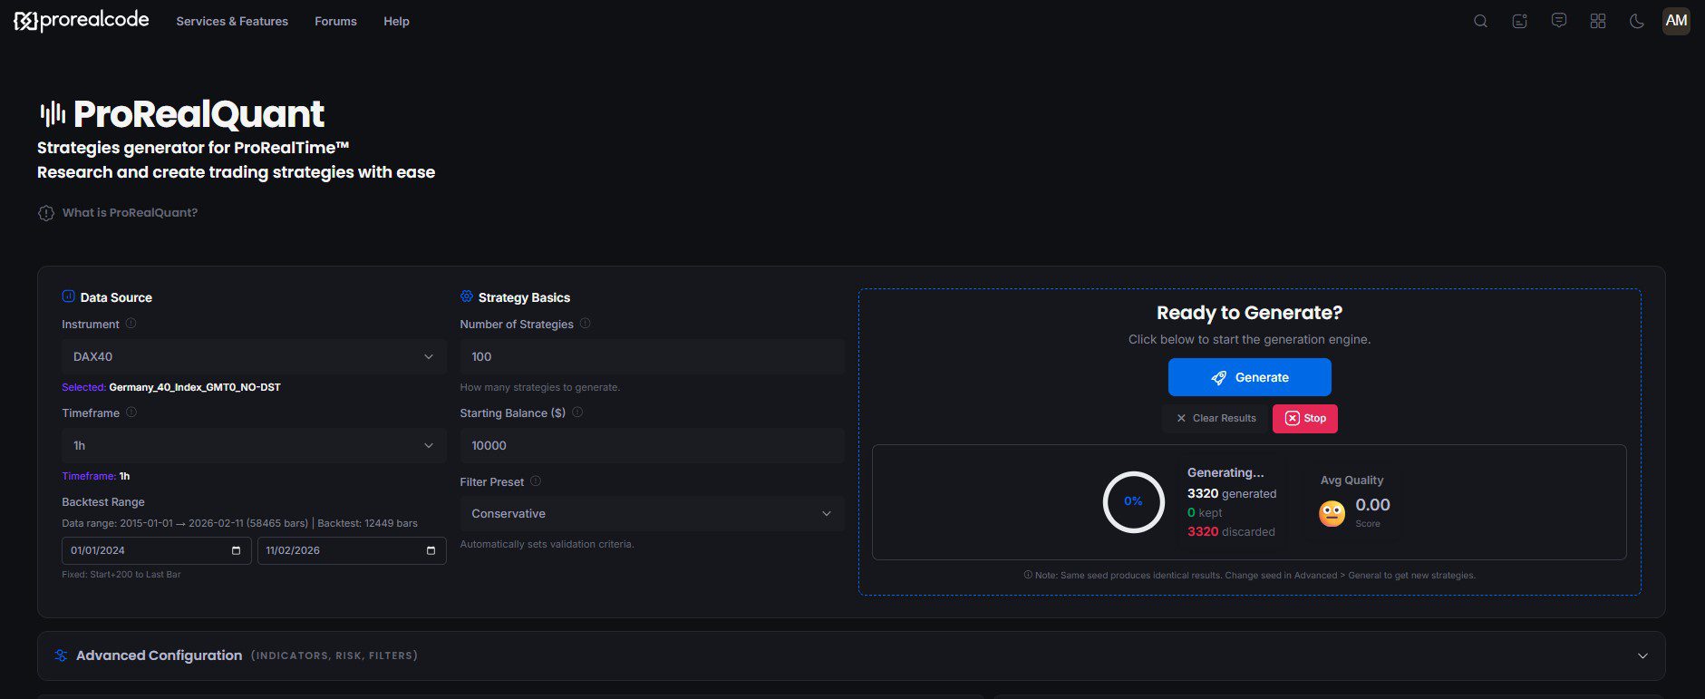Open the chat messages speech-bubble icon
Viewport: 1705px width, 699px height.
point(1559,21)
